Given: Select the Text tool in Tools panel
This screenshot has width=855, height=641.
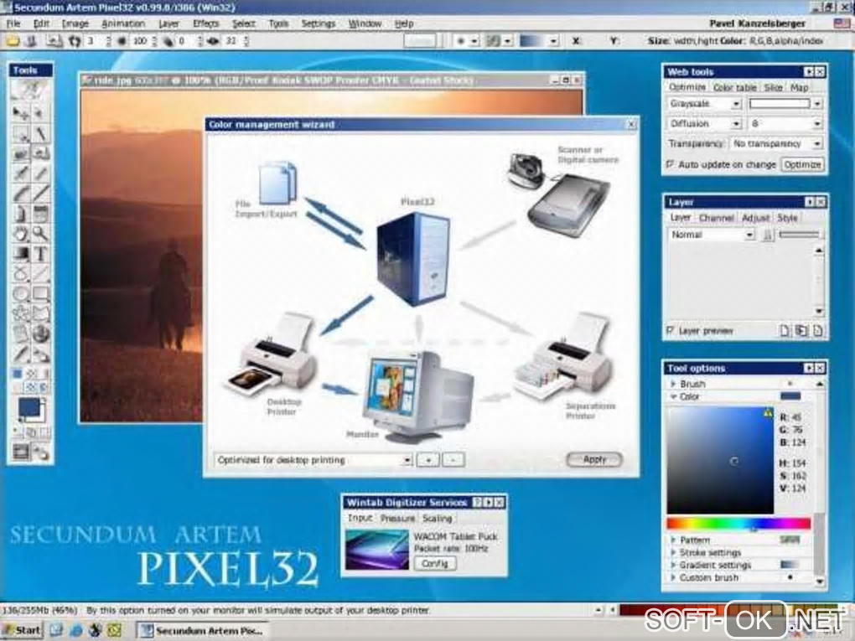Looking at the screenshot, I should [x=40, y=253].
